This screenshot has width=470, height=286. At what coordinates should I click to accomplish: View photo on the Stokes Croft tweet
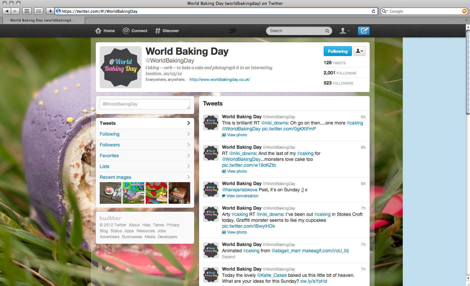click(x=235, y=232)
